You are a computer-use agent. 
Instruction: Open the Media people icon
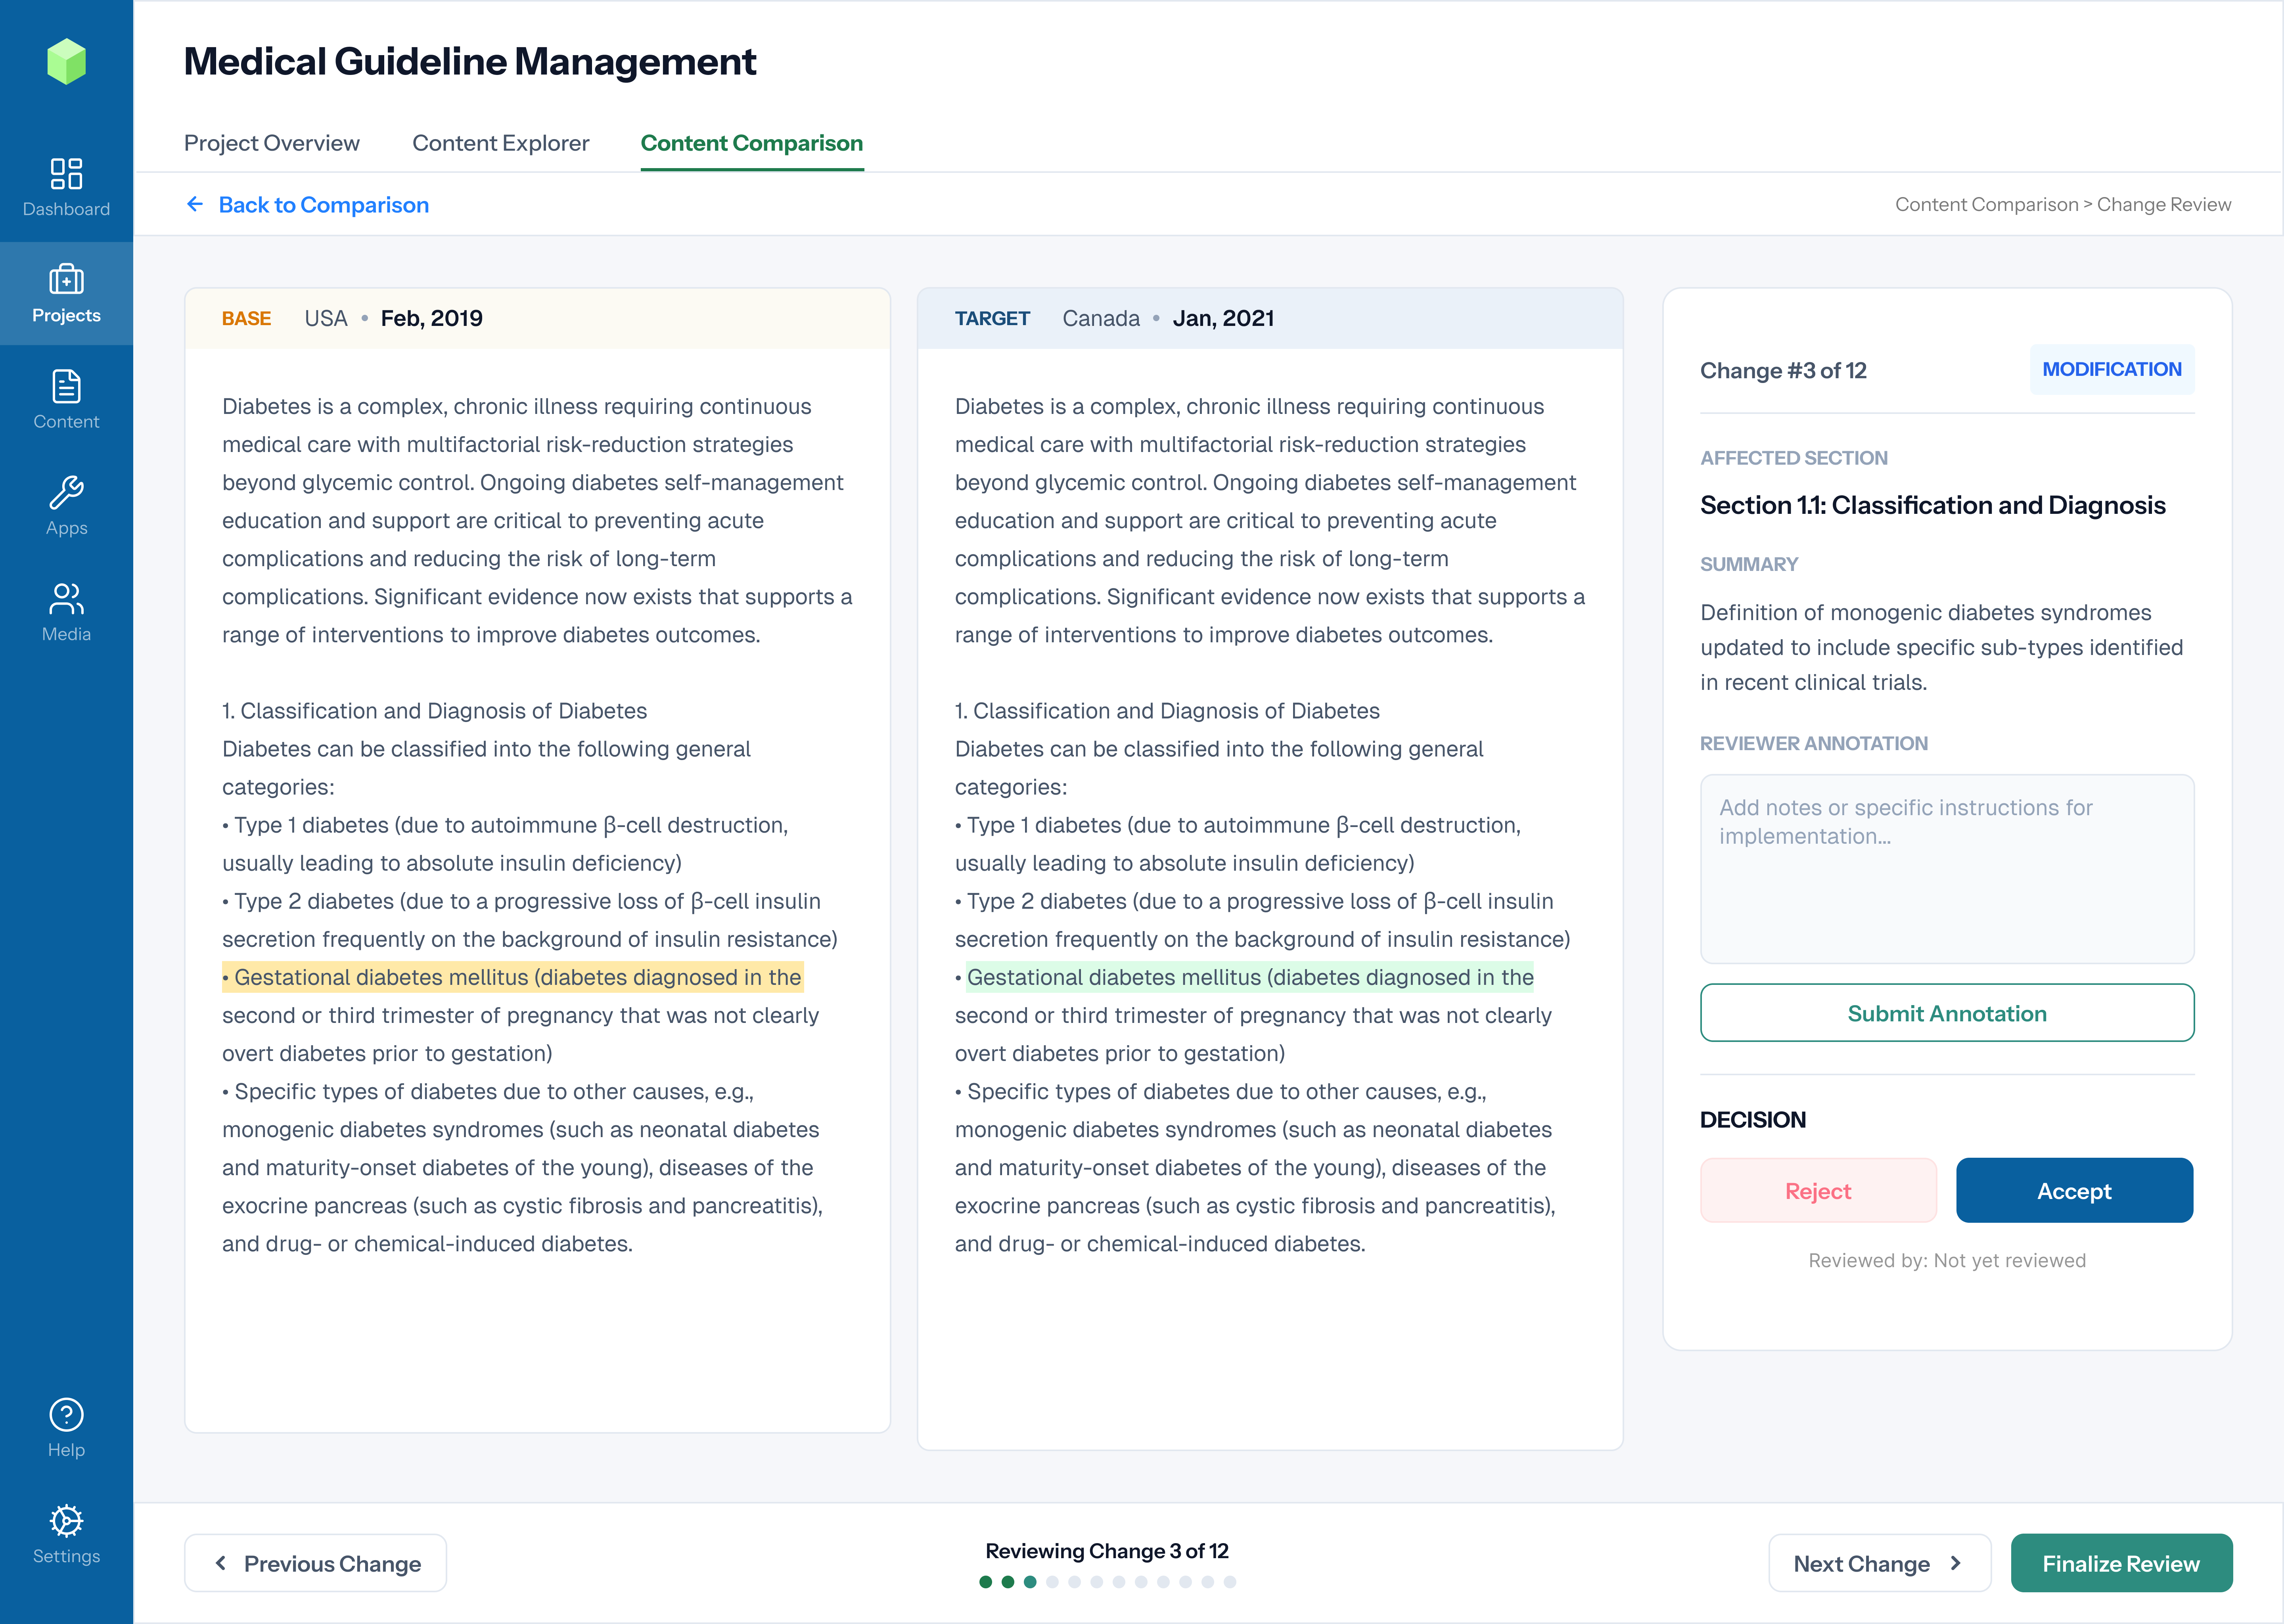(66, 599)
